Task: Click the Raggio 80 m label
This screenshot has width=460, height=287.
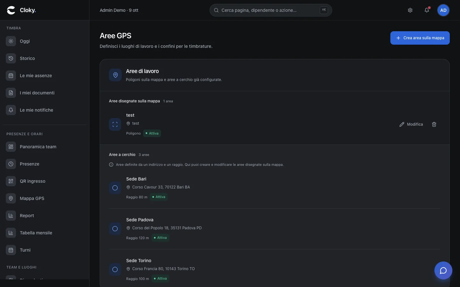Action: [x=137, y=197]
